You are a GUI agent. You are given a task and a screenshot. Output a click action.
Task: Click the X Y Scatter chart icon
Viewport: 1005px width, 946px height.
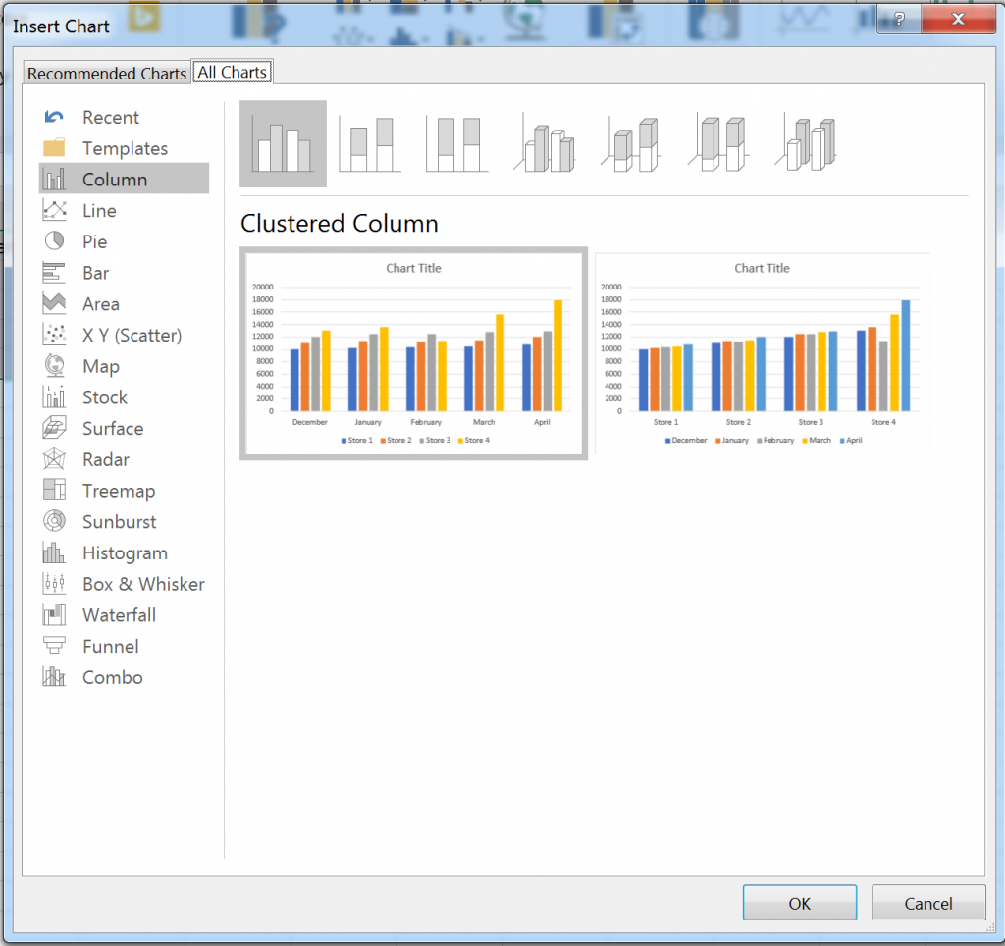click(x=54, y=335)
